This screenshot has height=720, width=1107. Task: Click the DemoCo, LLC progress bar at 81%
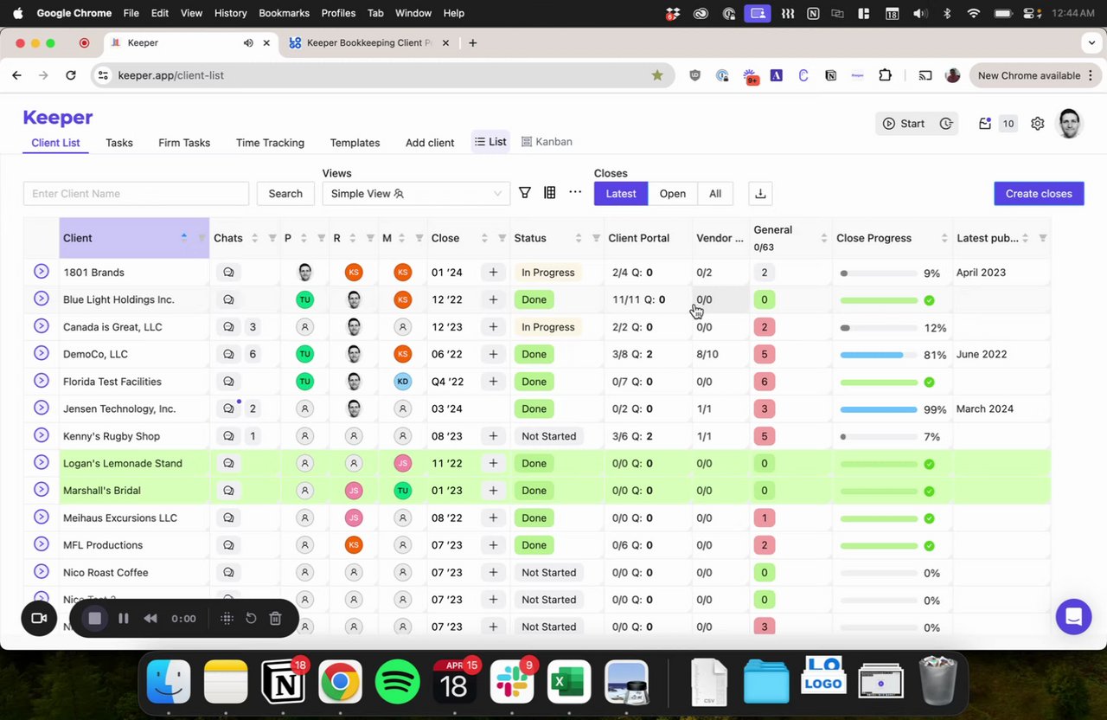[879, 355]
